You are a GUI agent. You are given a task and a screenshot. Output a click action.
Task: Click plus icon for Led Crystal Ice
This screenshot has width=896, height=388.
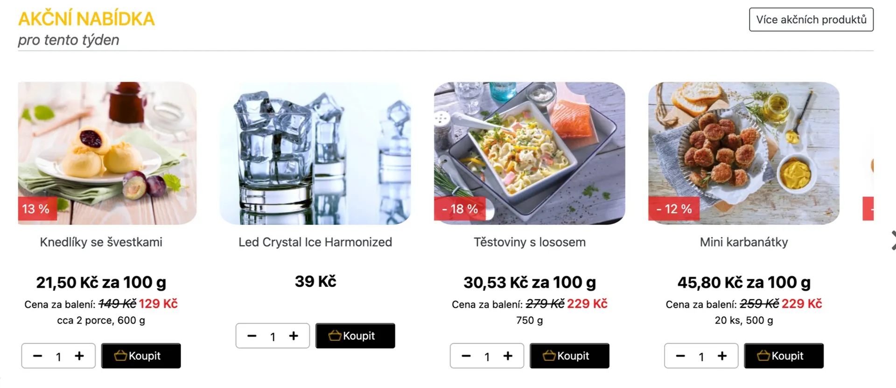tap(294, 336)
